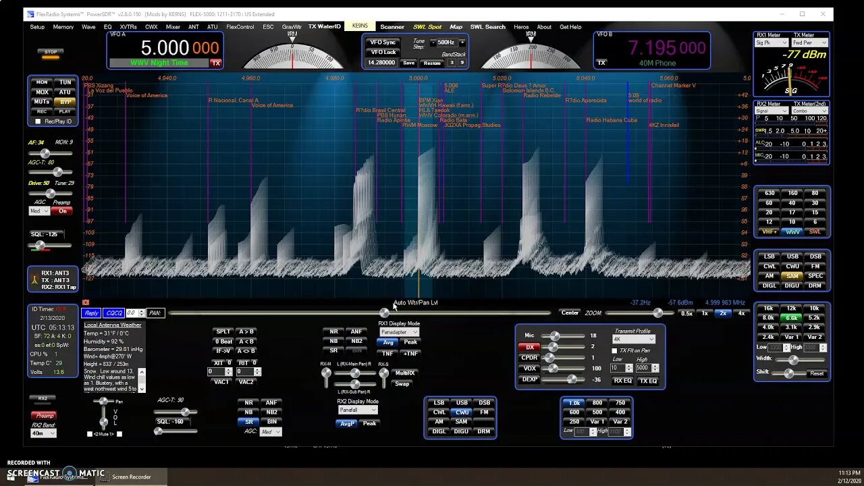Select the WWV band button

792,232
